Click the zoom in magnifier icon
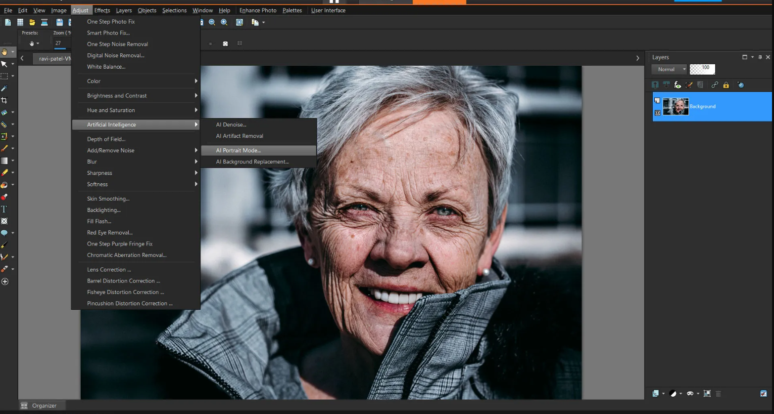Screen dimensions: 774x414 click(x=224, y=22)
